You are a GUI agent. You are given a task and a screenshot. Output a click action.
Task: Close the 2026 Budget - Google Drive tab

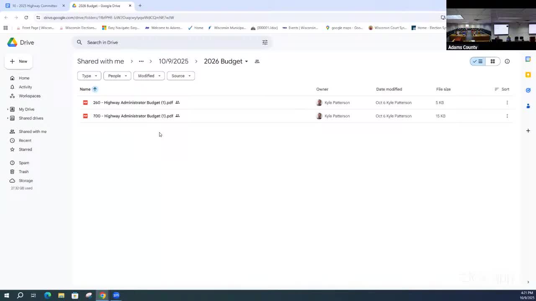pyautogui.click(x=130, y=6)
